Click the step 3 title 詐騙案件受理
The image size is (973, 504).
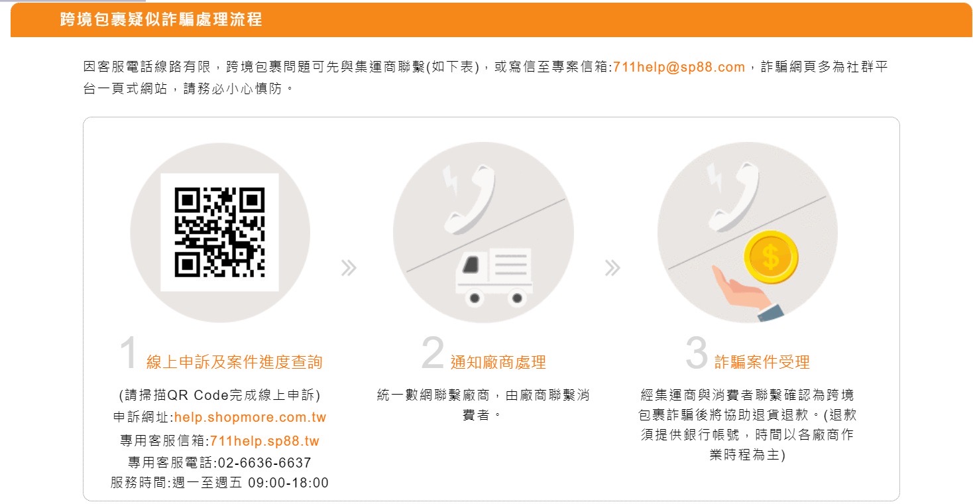point(762,363)
